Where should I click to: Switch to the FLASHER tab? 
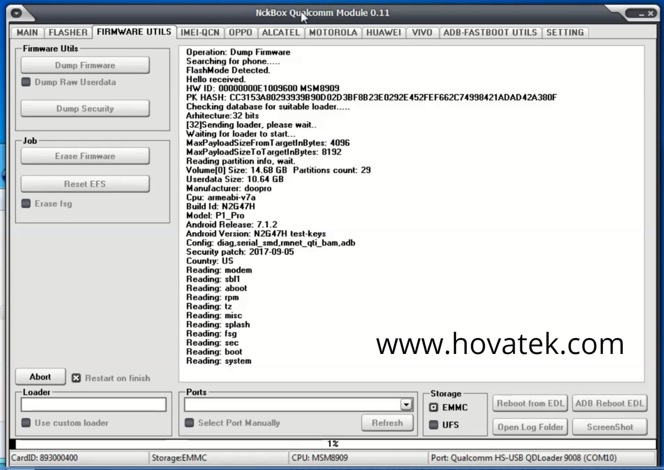[68, 33]
